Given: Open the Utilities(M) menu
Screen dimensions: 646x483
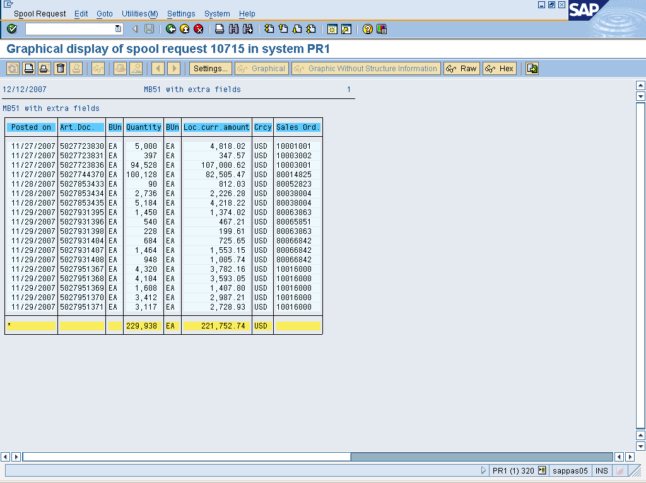Looking at the screenshot, I should 139,14.
